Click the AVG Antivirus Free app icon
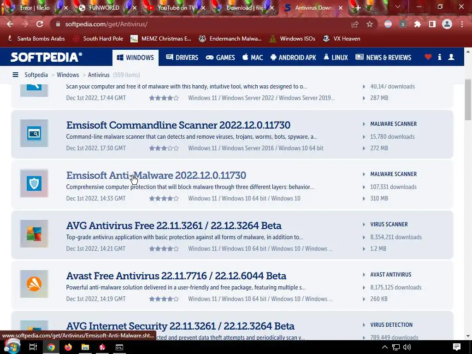 (34, 234)
